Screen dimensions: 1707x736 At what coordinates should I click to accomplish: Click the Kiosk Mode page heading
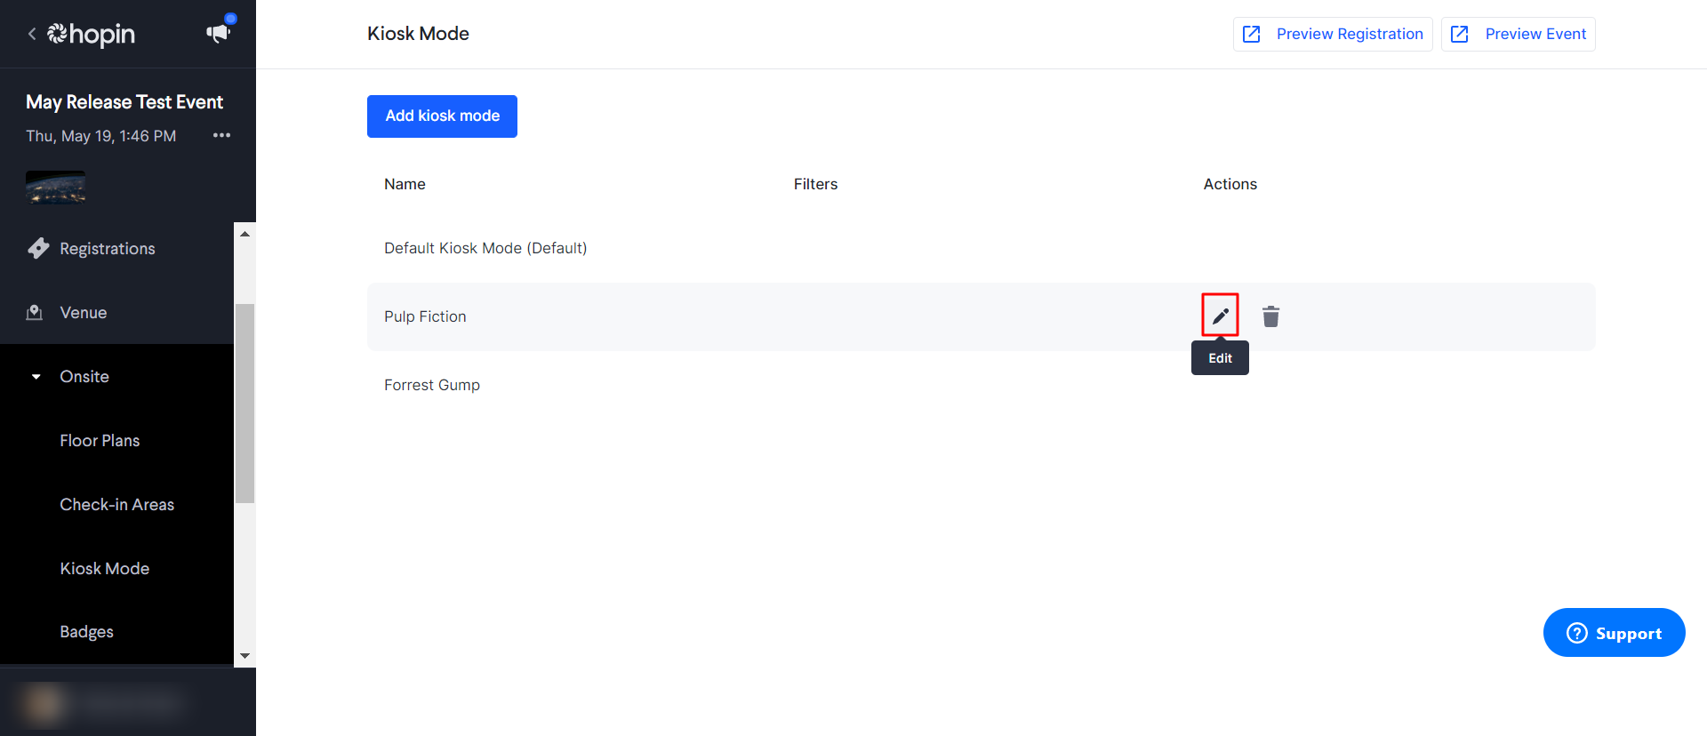418,34
